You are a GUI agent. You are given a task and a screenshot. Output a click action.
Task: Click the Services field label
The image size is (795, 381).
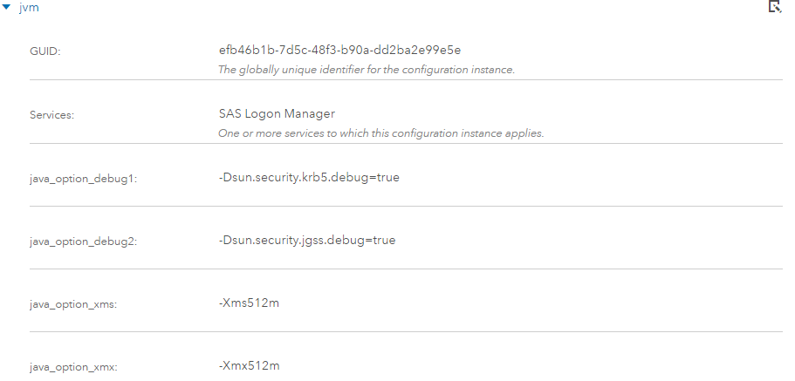pyautogui.click(x=51, y=115)
